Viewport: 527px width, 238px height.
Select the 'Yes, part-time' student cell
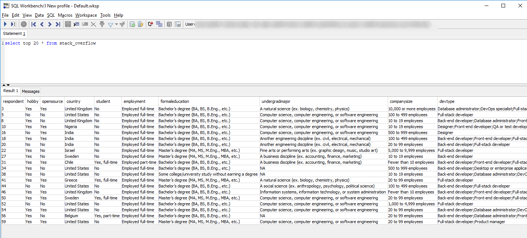click(108, 216)
